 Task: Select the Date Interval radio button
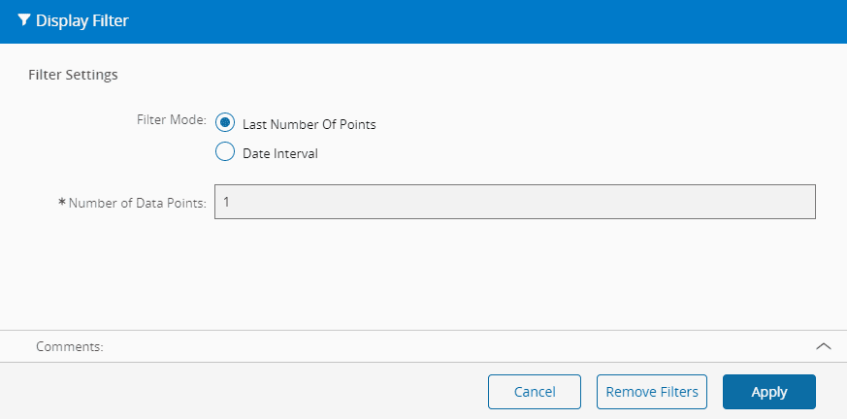tap(225, 152)
